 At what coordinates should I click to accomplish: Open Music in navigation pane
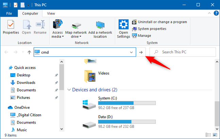point(19,130)
